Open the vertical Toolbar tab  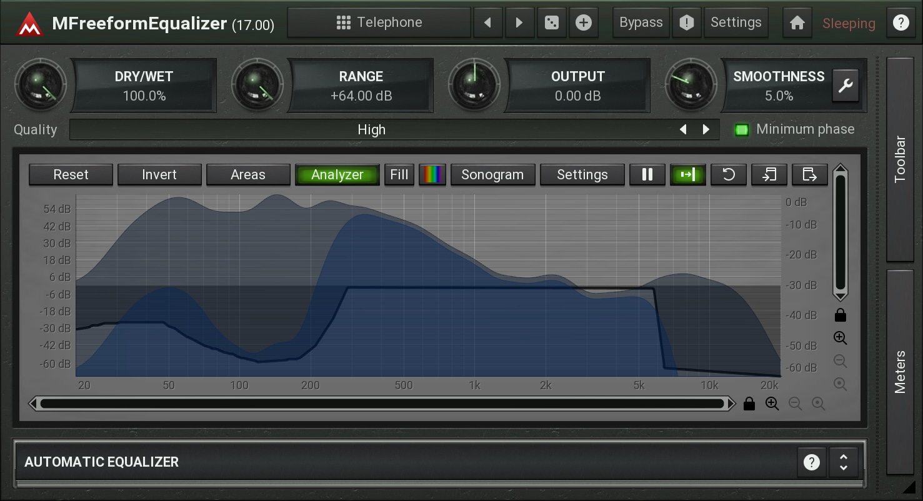click(900, 159)
